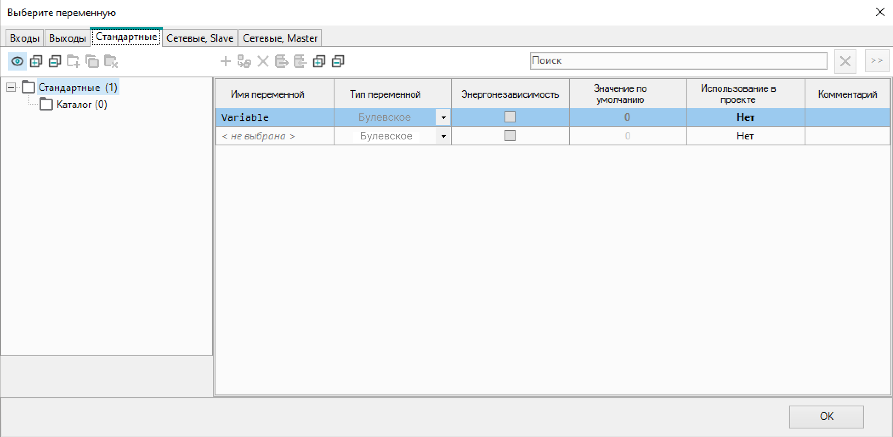The width and height of the screenshot is (893, 437).
Task: Click the plus icon to add variable
Action: click(225, 62)
